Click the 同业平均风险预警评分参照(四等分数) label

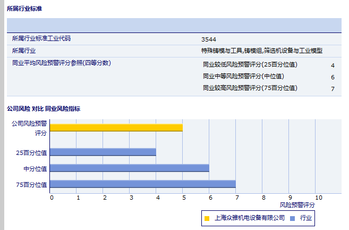(x=61, y=63)
